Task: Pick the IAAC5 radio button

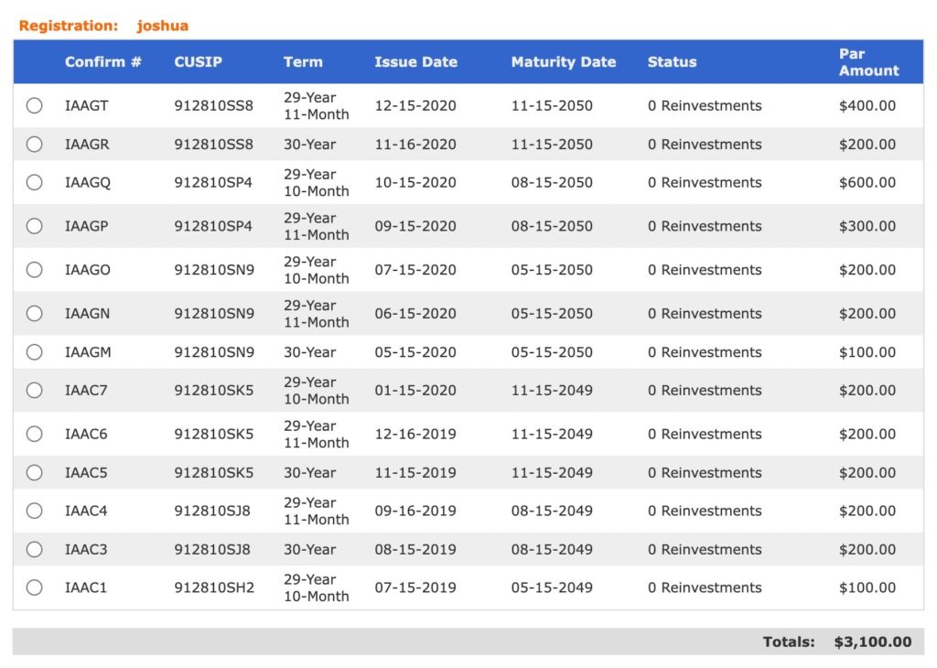Action: pos(34,473)
